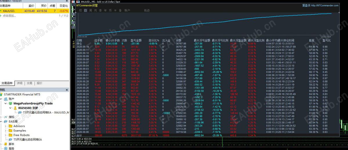The height and width of the screenshot is (150, 348).
Task: Click the MegaFusionGroupPty-Trade server monitor icon
Action: coord(10,104)
